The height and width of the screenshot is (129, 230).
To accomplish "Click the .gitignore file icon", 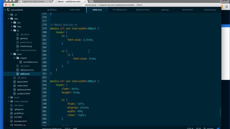I will tap(11, 109).
